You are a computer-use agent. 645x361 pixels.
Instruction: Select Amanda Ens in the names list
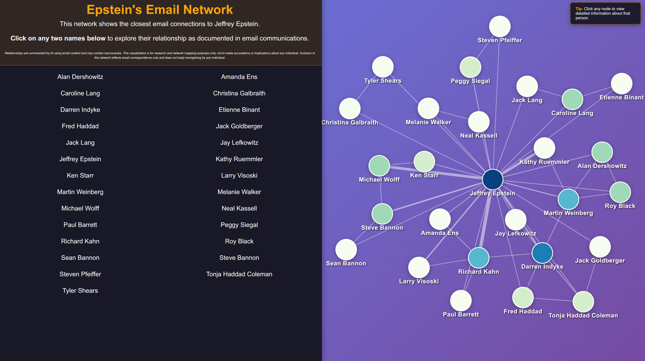click(239, 77)
